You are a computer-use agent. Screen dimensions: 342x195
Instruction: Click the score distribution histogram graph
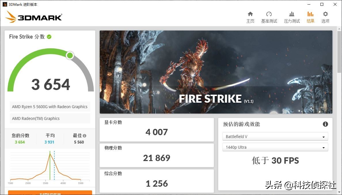click(49, 167)
